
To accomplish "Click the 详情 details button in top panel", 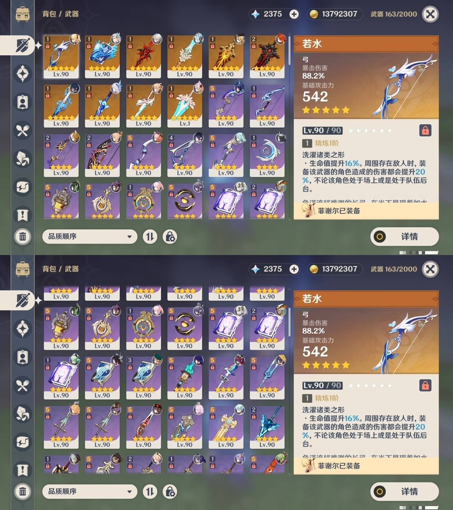I will point(405,236).
